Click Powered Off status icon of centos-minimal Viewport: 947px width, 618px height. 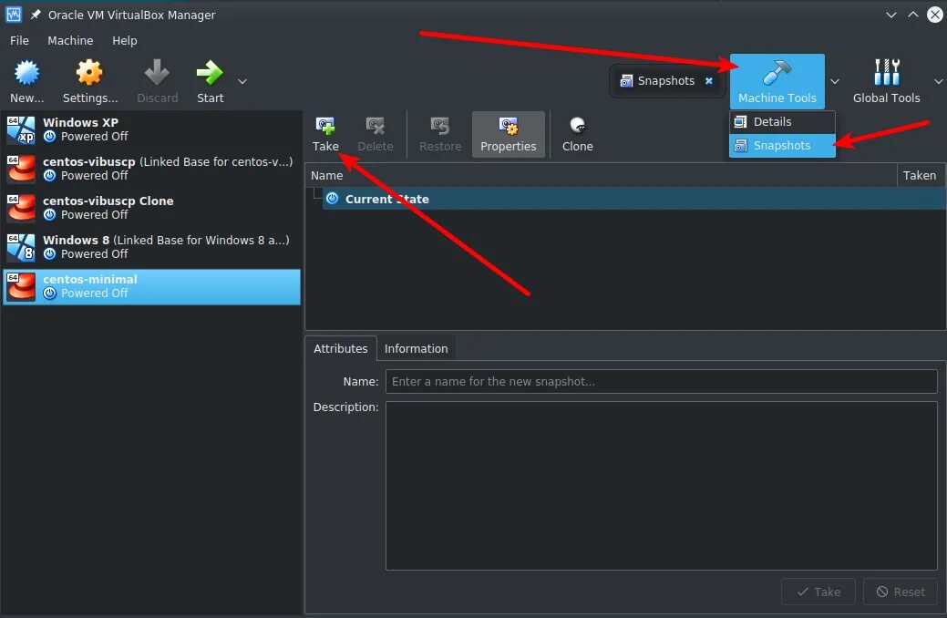[50, 293]
